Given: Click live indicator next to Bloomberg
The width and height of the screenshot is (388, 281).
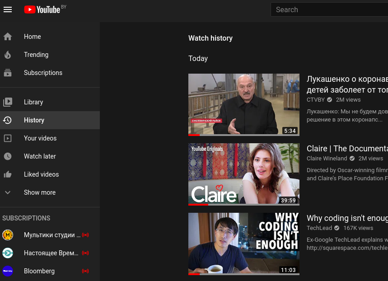Looking at the screenshot, I should click(85, 271).
